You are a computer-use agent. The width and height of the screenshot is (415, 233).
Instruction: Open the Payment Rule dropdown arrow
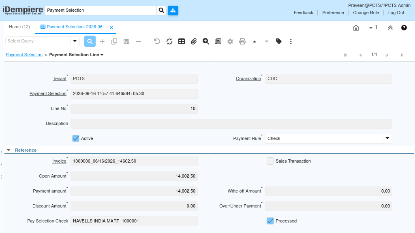387,138
